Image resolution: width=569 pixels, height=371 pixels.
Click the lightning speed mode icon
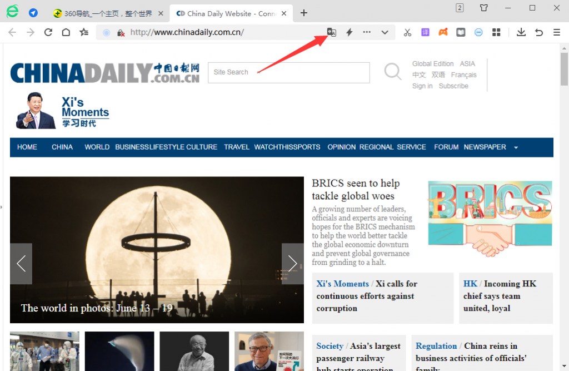(350, 32)
